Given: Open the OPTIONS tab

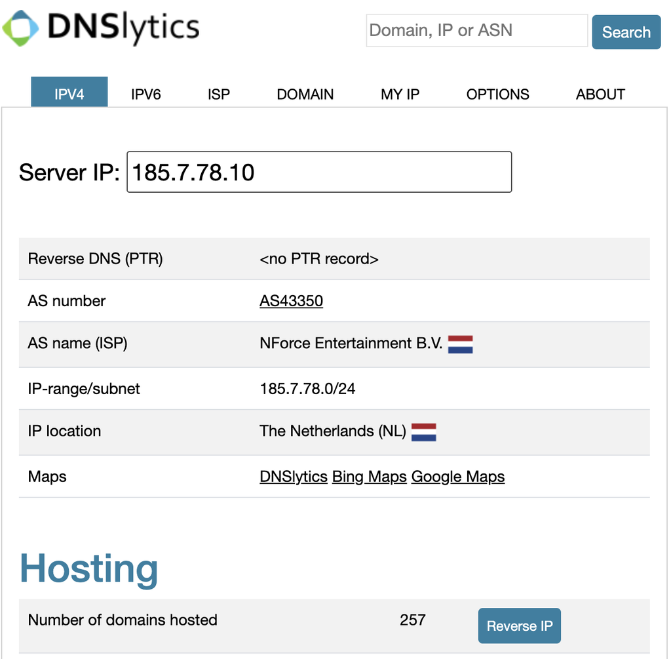Looking at the screenshot, I should click(498, 94).
